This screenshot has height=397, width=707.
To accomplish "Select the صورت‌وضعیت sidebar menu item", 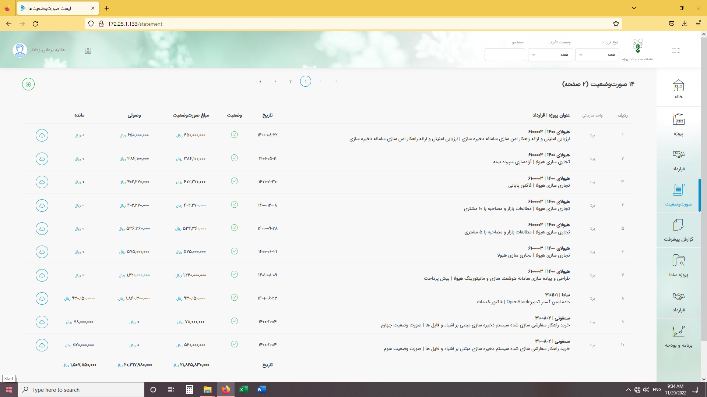I will click(678, 195).
